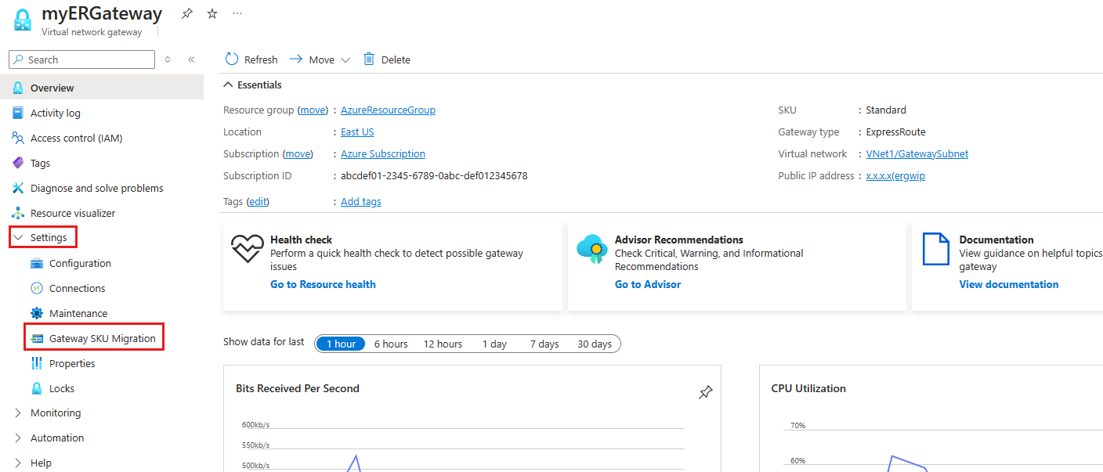Click the Configuration toolbox icon
Viewport: 1103px width, 472px height.
click(x=37, y=263)
